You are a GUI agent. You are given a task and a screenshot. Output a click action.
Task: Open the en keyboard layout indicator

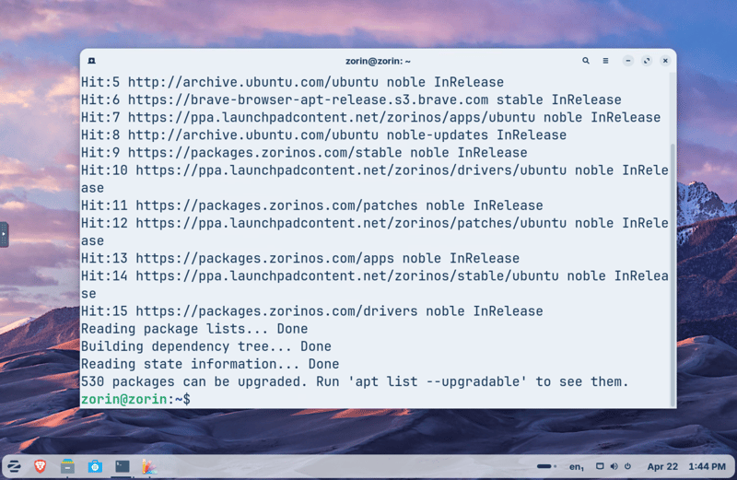pos(577,467)
